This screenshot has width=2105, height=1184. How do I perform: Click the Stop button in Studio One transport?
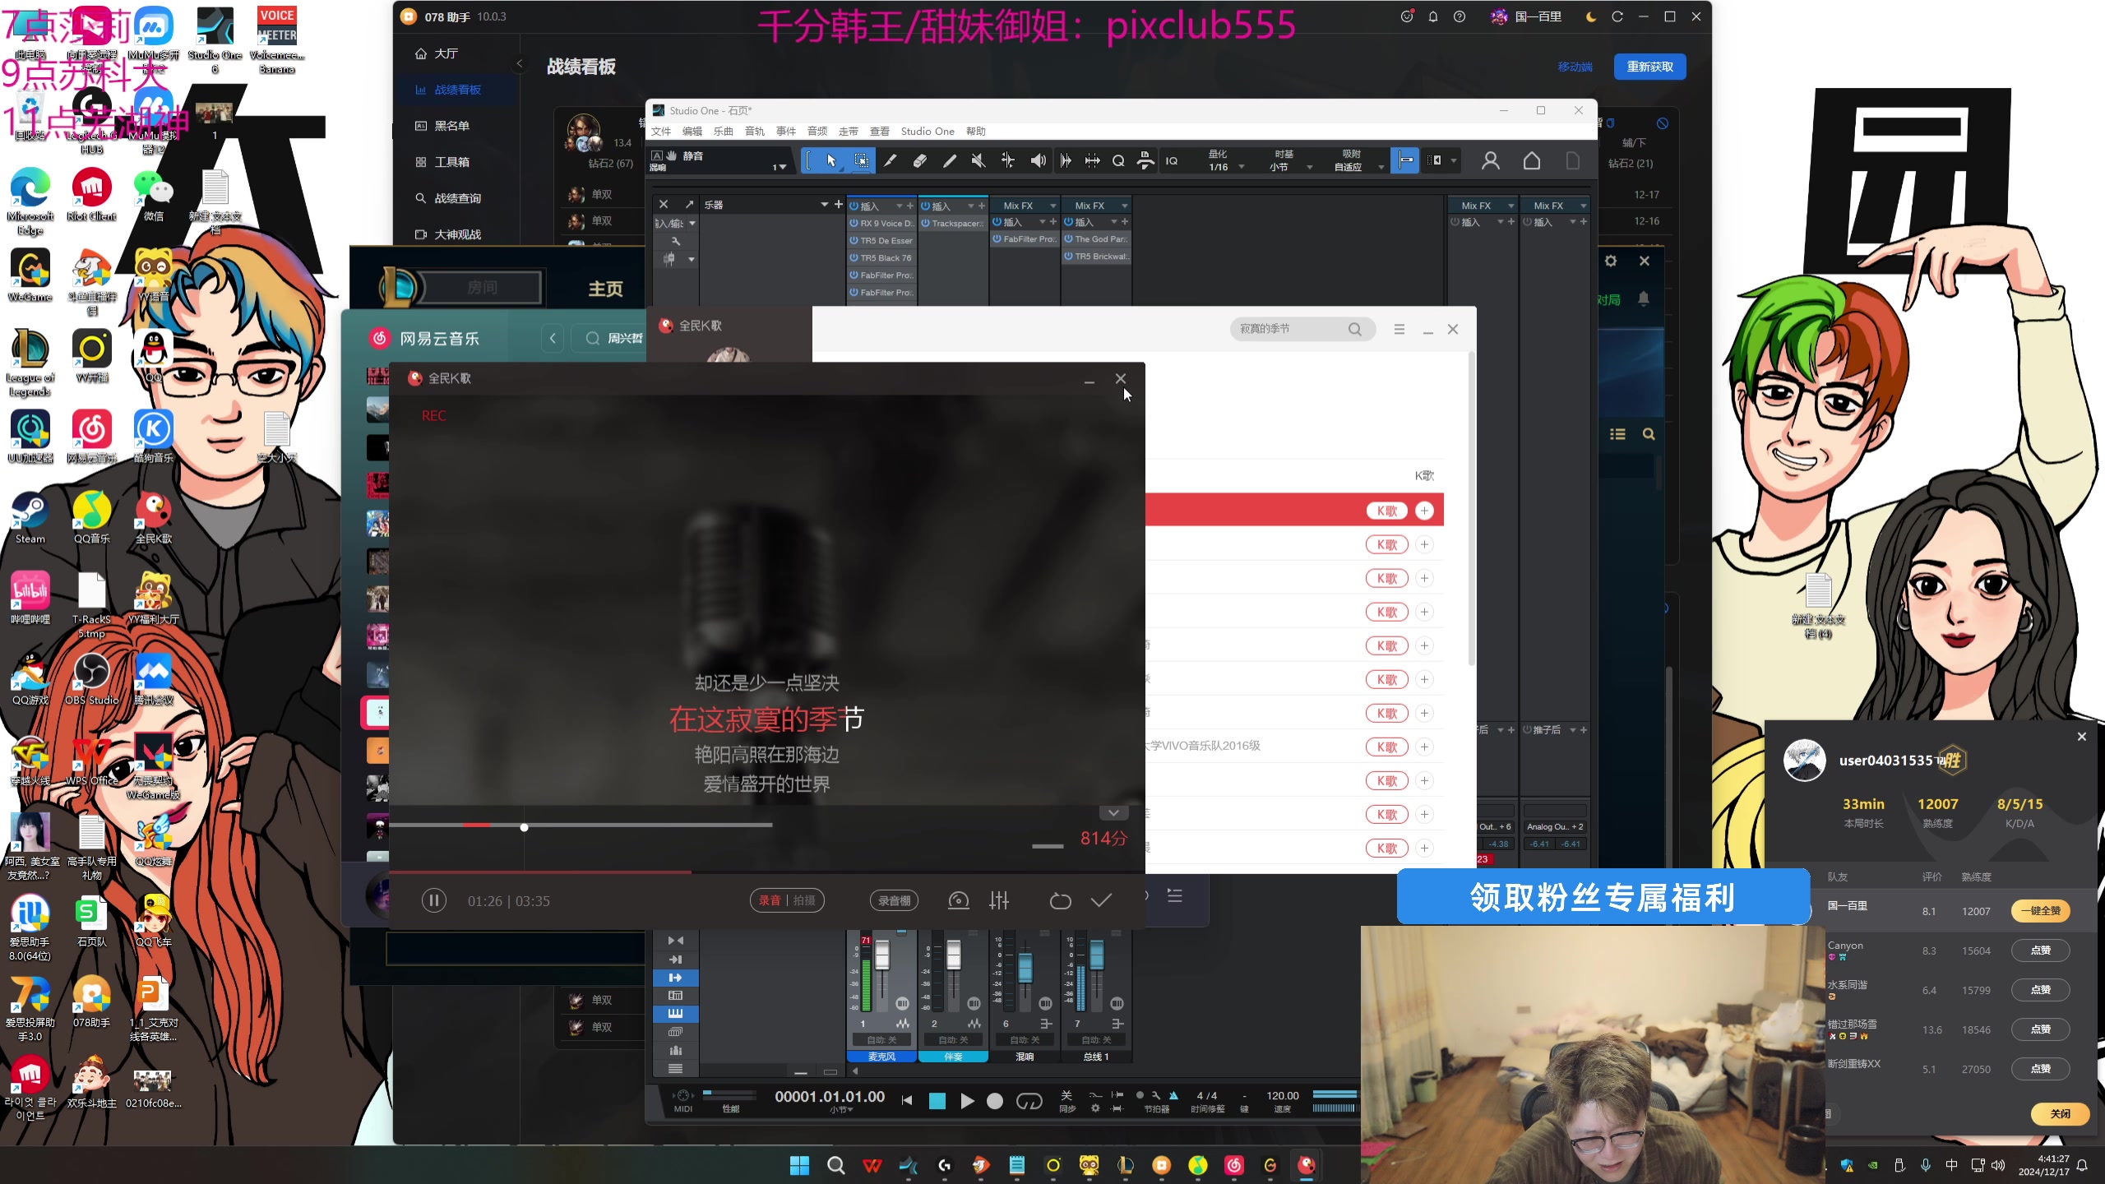tap(937, 1101)
